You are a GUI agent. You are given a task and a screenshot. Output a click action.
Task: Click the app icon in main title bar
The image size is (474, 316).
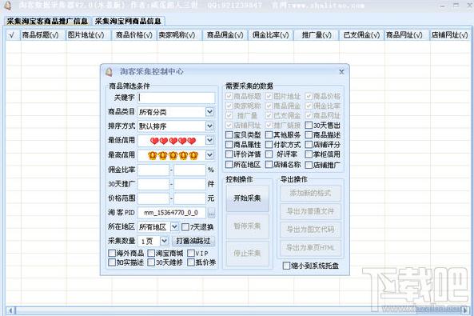click(8, 5)
